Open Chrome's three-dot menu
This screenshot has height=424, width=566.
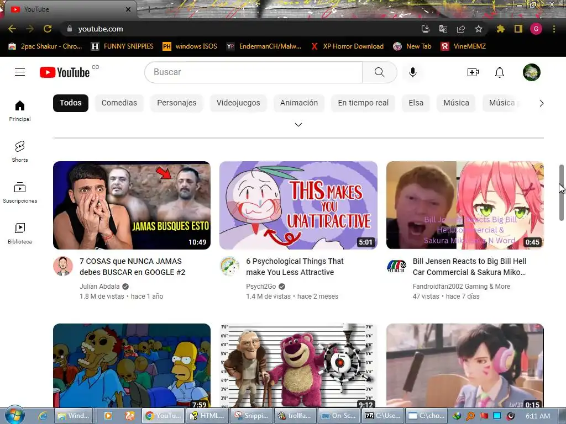[554, 29]
